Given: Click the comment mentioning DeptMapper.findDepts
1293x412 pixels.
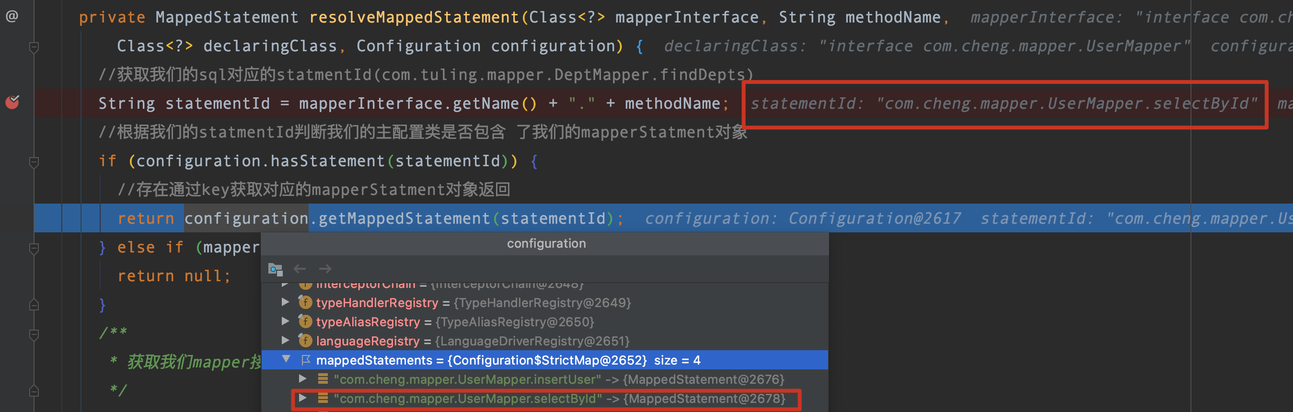Looking at the screenshot, I should click(x=426, y=75).
